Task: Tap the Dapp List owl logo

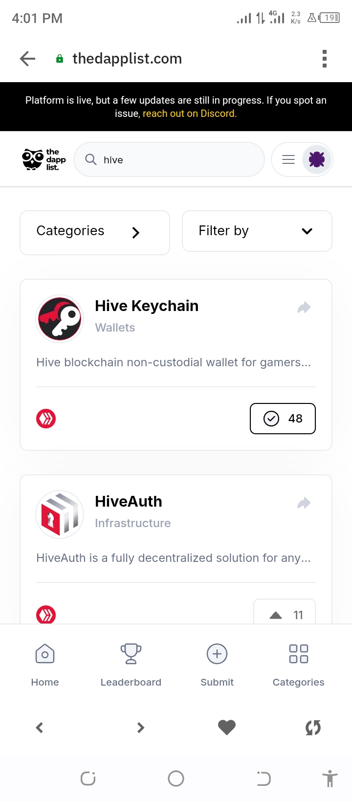Action: coord(44,159)
